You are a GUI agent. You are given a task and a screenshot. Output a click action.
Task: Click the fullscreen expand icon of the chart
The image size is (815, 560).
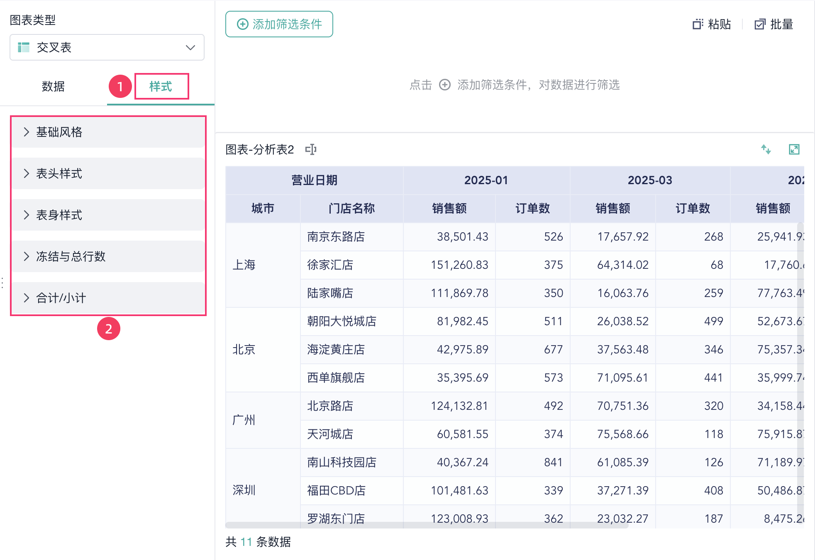[794, 149]
